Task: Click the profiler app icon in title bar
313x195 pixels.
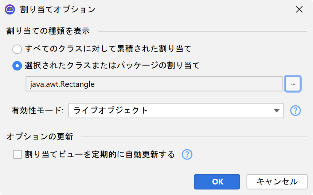Action: click(x=10, y=9)
